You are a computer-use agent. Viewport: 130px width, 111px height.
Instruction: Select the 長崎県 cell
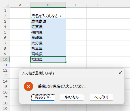(x=48, y=38)
